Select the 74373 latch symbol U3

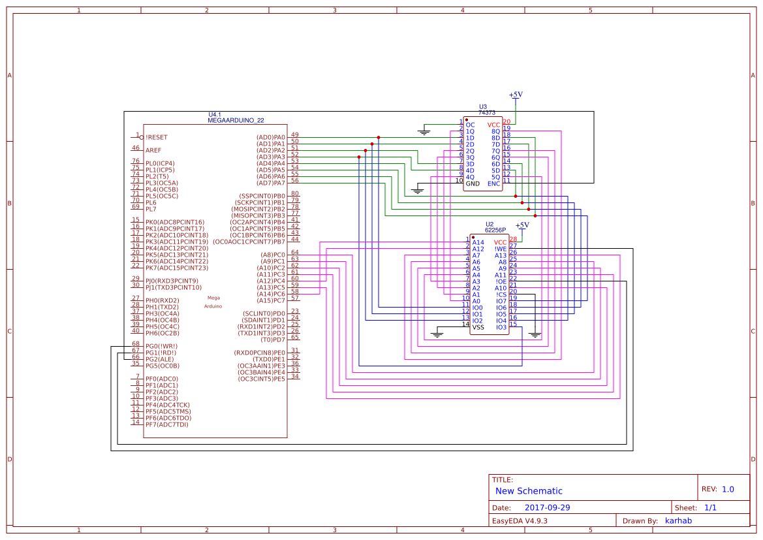[484, 153]
